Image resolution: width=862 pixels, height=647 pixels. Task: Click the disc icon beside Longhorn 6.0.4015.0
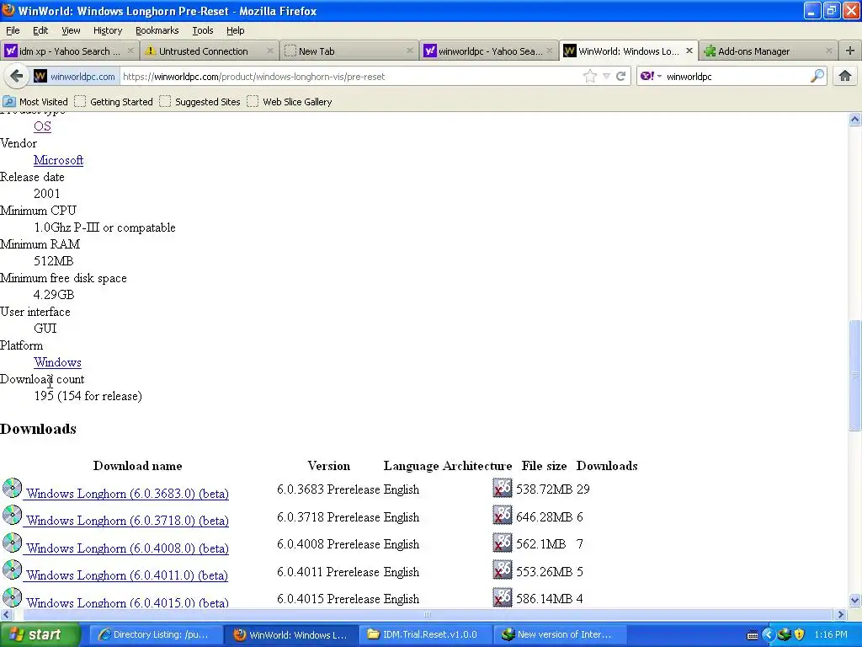[x=12, y=597]
